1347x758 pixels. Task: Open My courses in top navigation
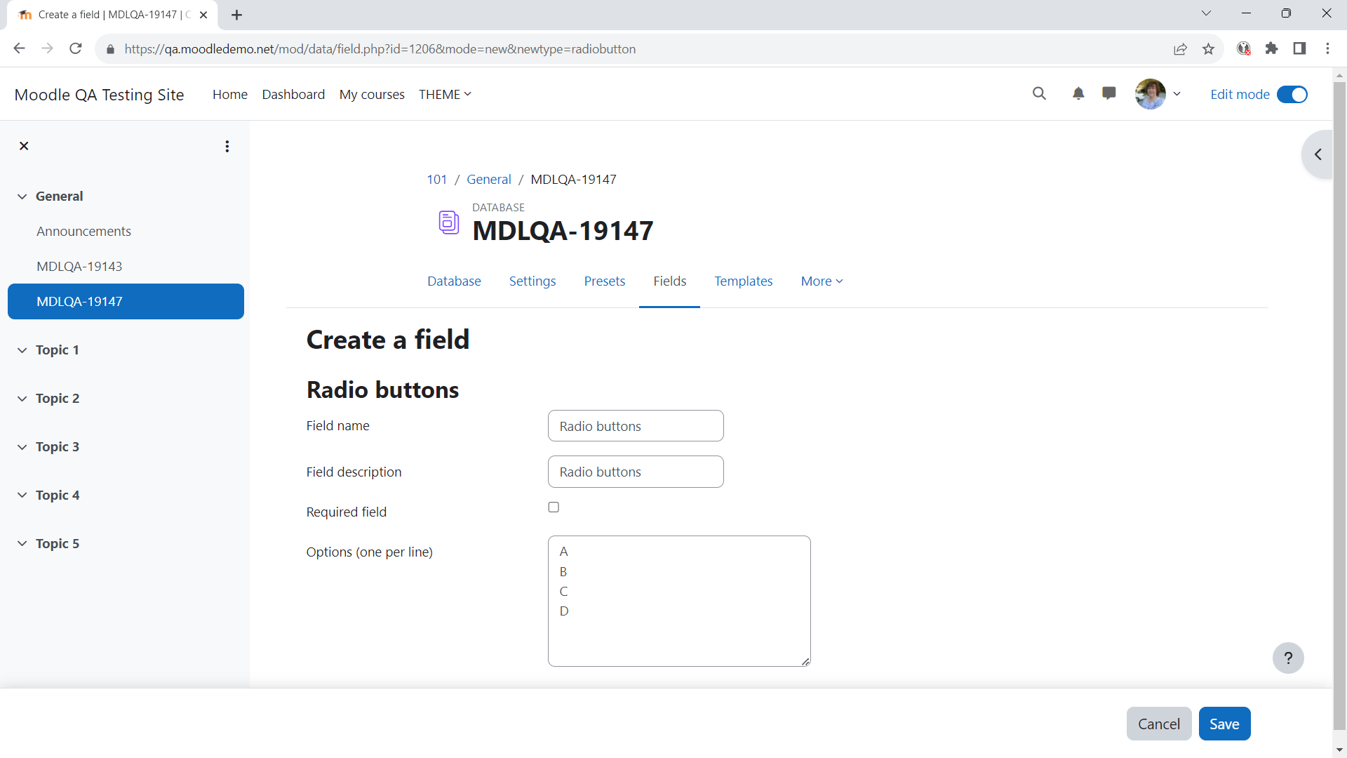[372, 94]
